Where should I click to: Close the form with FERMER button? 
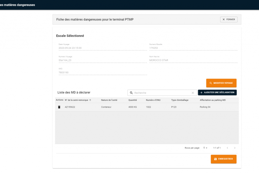[229, 19]
